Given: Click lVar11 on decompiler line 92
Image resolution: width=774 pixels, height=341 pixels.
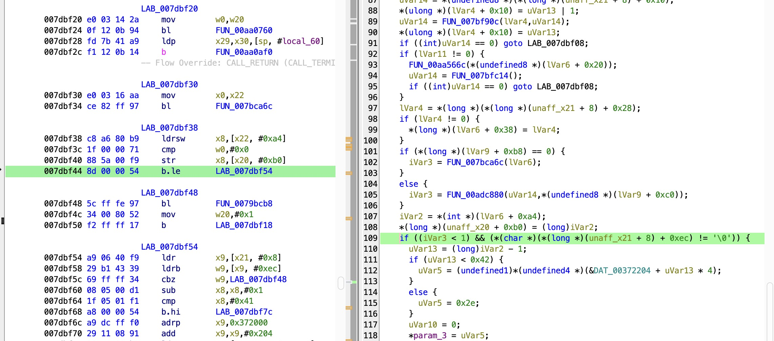Looking at the screenshot, I should 432,54.
